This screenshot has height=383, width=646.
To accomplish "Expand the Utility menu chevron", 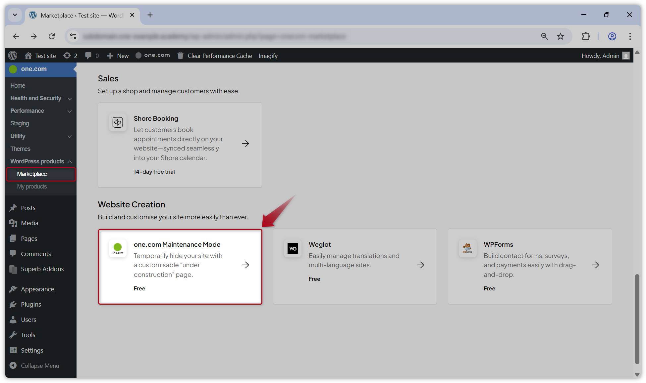I will pyautogui.click(x=70, y=136).
